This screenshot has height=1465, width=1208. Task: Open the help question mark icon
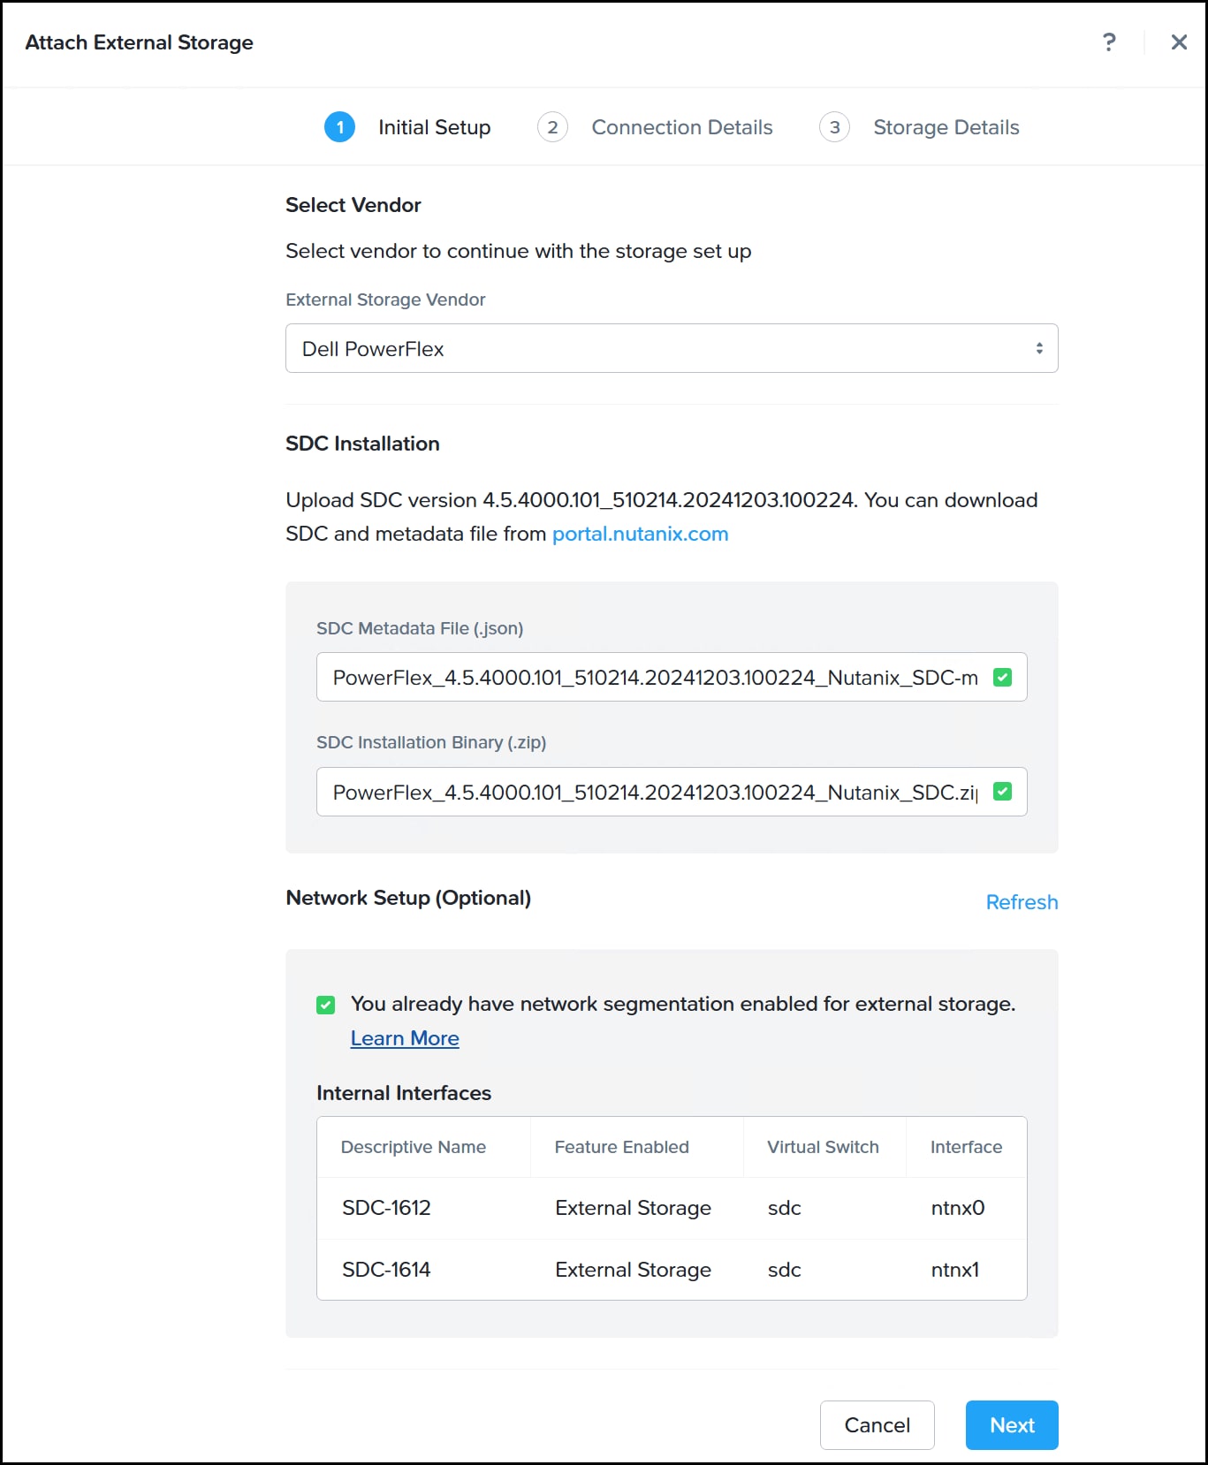point(1109,42)
